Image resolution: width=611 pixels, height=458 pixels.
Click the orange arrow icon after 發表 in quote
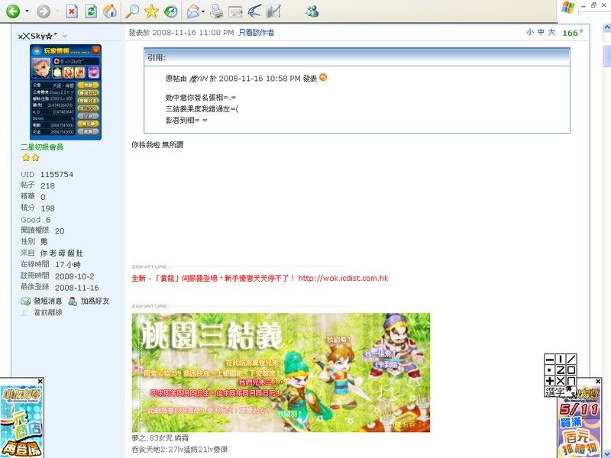click(x=323, y=78)
